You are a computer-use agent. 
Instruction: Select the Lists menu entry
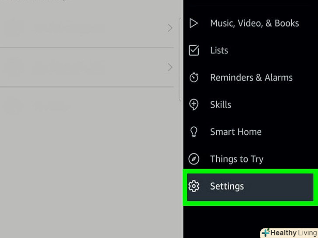(x=219, y=50)
